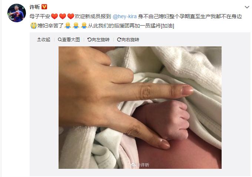Click the orange verified V badge

pyautogui.click(x=44, y=7)
